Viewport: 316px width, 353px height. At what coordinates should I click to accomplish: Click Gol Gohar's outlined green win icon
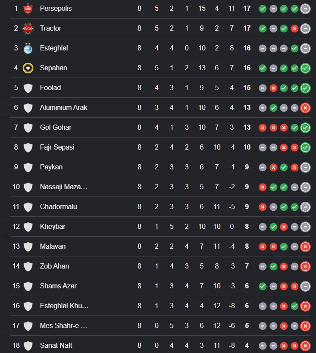pos(305,128)
